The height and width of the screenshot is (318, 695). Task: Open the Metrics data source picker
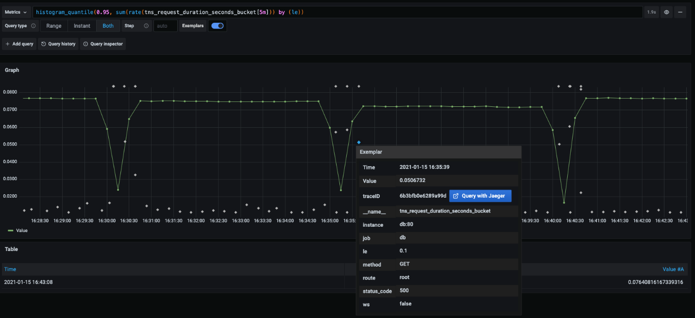[x=16, y=12]
